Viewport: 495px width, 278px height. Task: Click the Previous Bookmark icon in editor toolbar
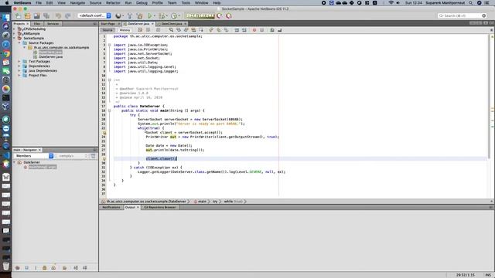point(211,30)
